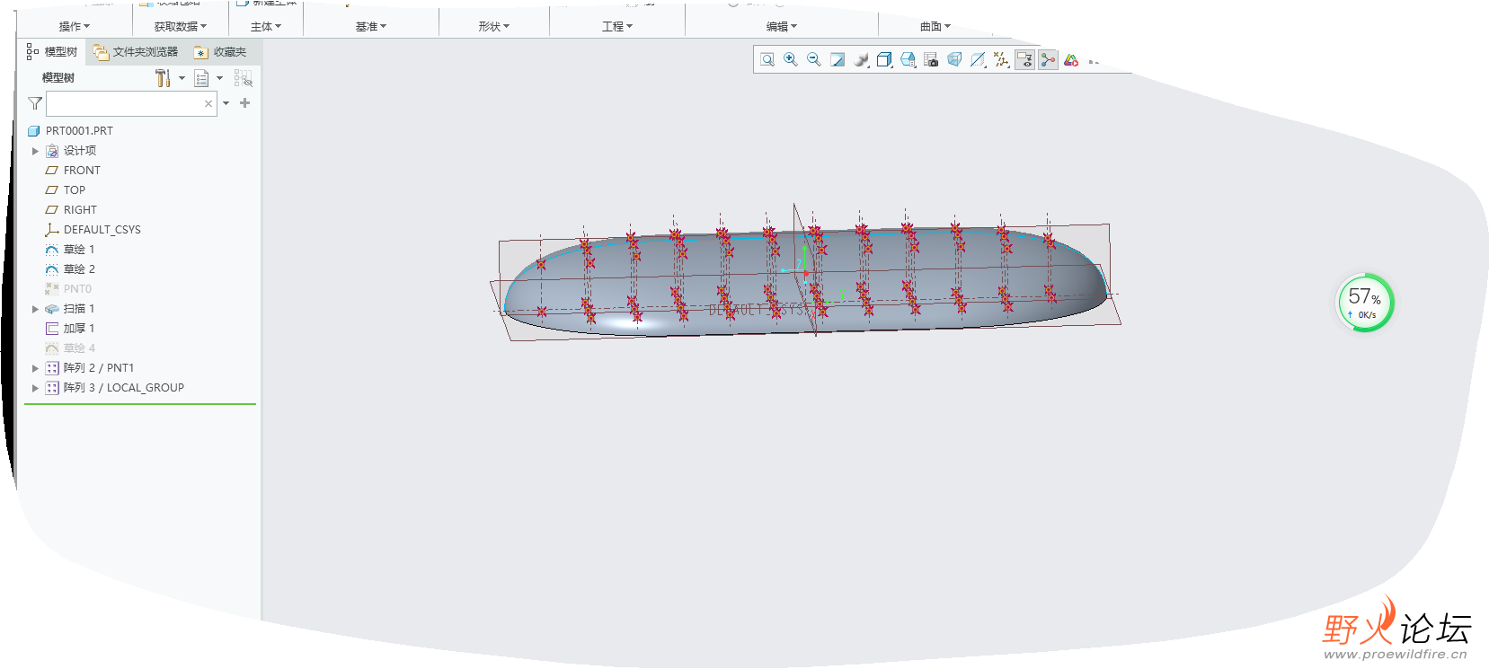Viewport: 1489px width, 669px height.
Task: Click the Zoom In magnifier icon
Action: click(791, 60)
